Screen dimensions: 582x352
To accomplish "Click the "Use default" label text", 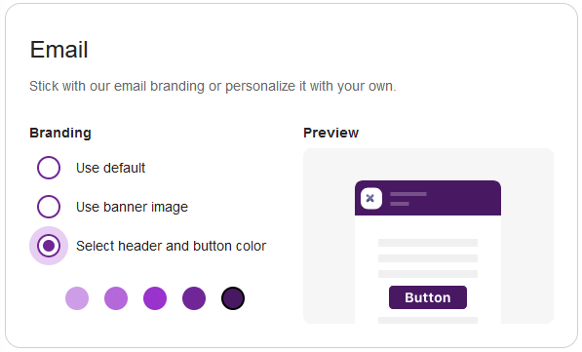I will coord(110,168).
